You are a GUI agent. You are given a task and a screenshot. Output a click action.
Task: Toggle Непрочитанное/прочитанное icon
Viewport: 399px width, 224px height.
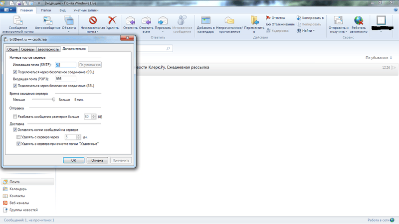tap(229, 20)
